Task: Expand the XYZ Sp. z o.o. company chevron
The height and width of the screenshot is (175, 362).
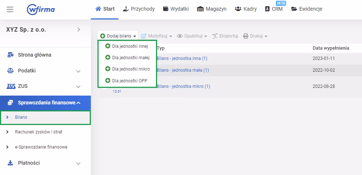Action: 78,29
